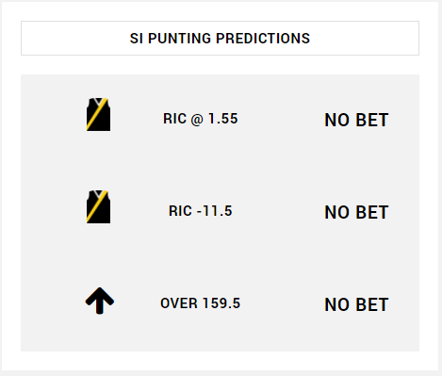The image size is (442, 376).
Task: Click the white collar of the second jersey
Action: pos(98,193)
